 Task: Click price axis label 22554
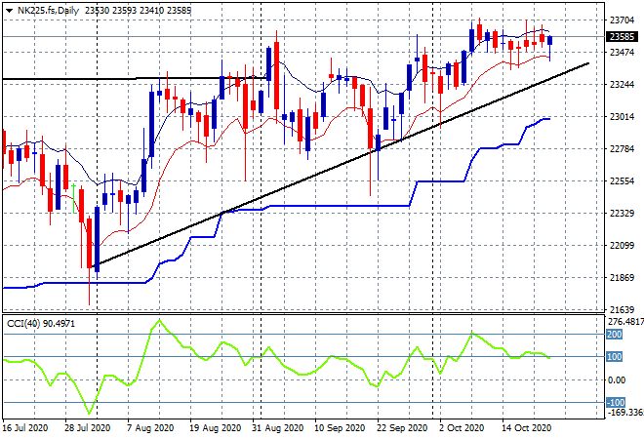coord(622,181)
